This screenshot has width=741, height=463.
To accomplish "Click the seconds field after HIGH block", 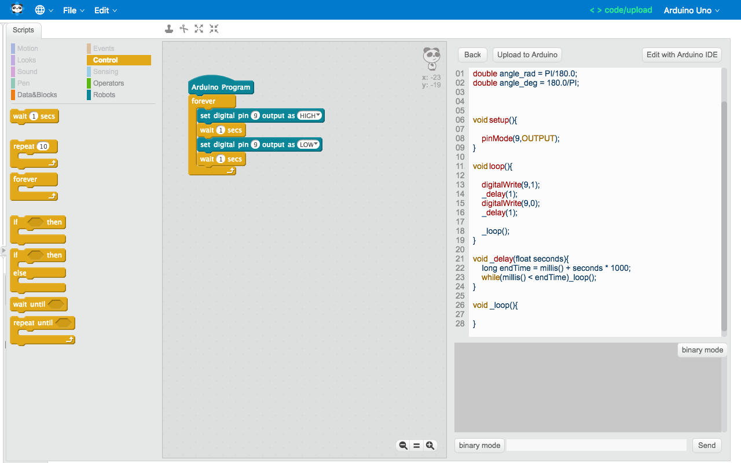I will 221,130.
